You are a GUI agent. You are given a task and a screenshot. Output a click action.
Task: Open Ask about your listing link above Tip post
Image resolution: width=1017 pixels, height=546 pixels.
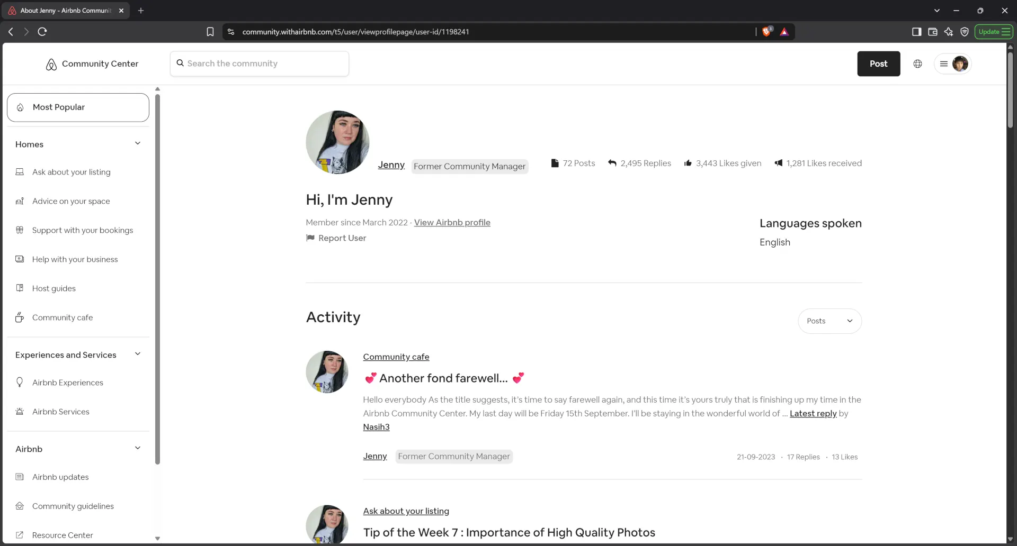pos(406,511)
